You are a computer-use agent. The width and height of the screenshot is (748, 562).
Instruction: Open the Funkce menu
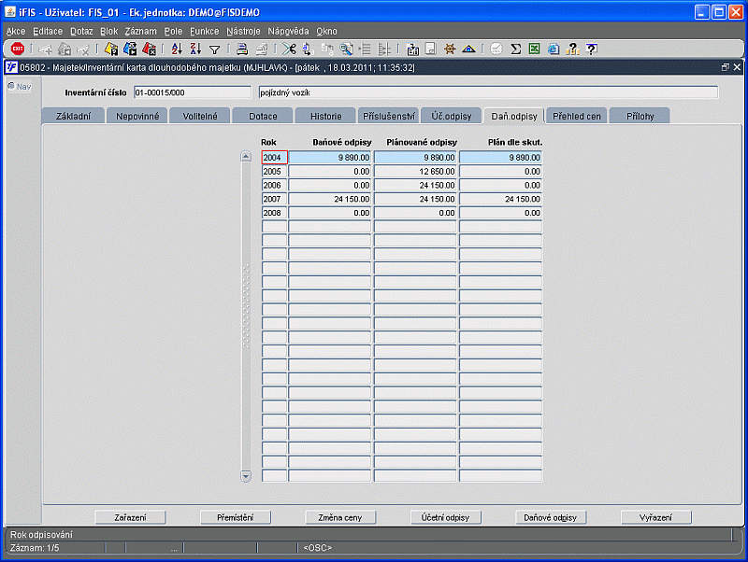click(204, 31)
